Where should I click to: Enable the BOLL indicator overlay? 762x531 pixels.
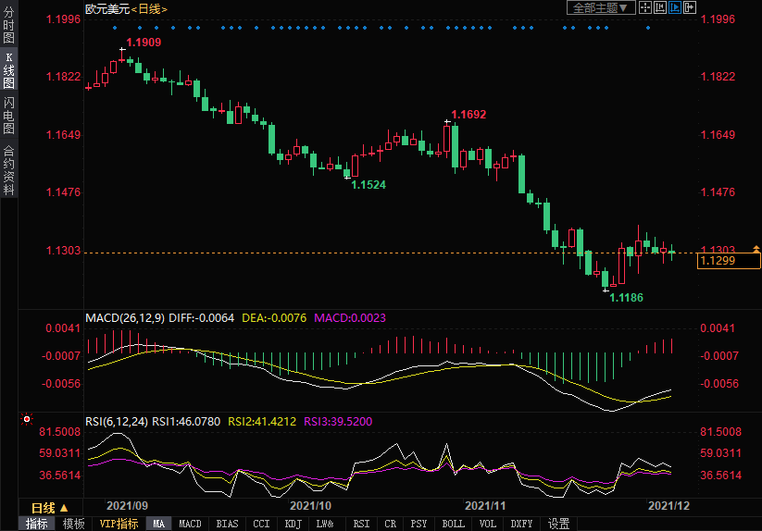coord(453,524)
